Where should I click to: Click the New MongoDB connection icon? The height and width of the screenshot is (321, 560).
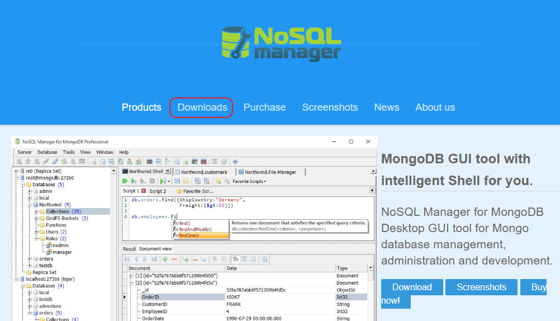tap(20, 162)
